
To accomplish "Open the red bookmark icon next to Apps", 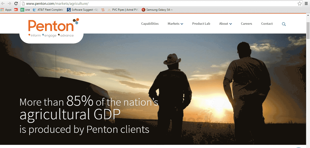I will point(16,10).
